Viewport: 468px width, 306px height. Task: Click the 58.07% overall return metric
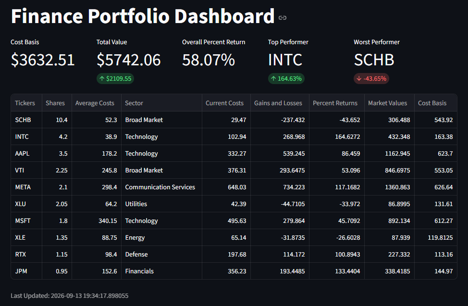coord(209,60)
